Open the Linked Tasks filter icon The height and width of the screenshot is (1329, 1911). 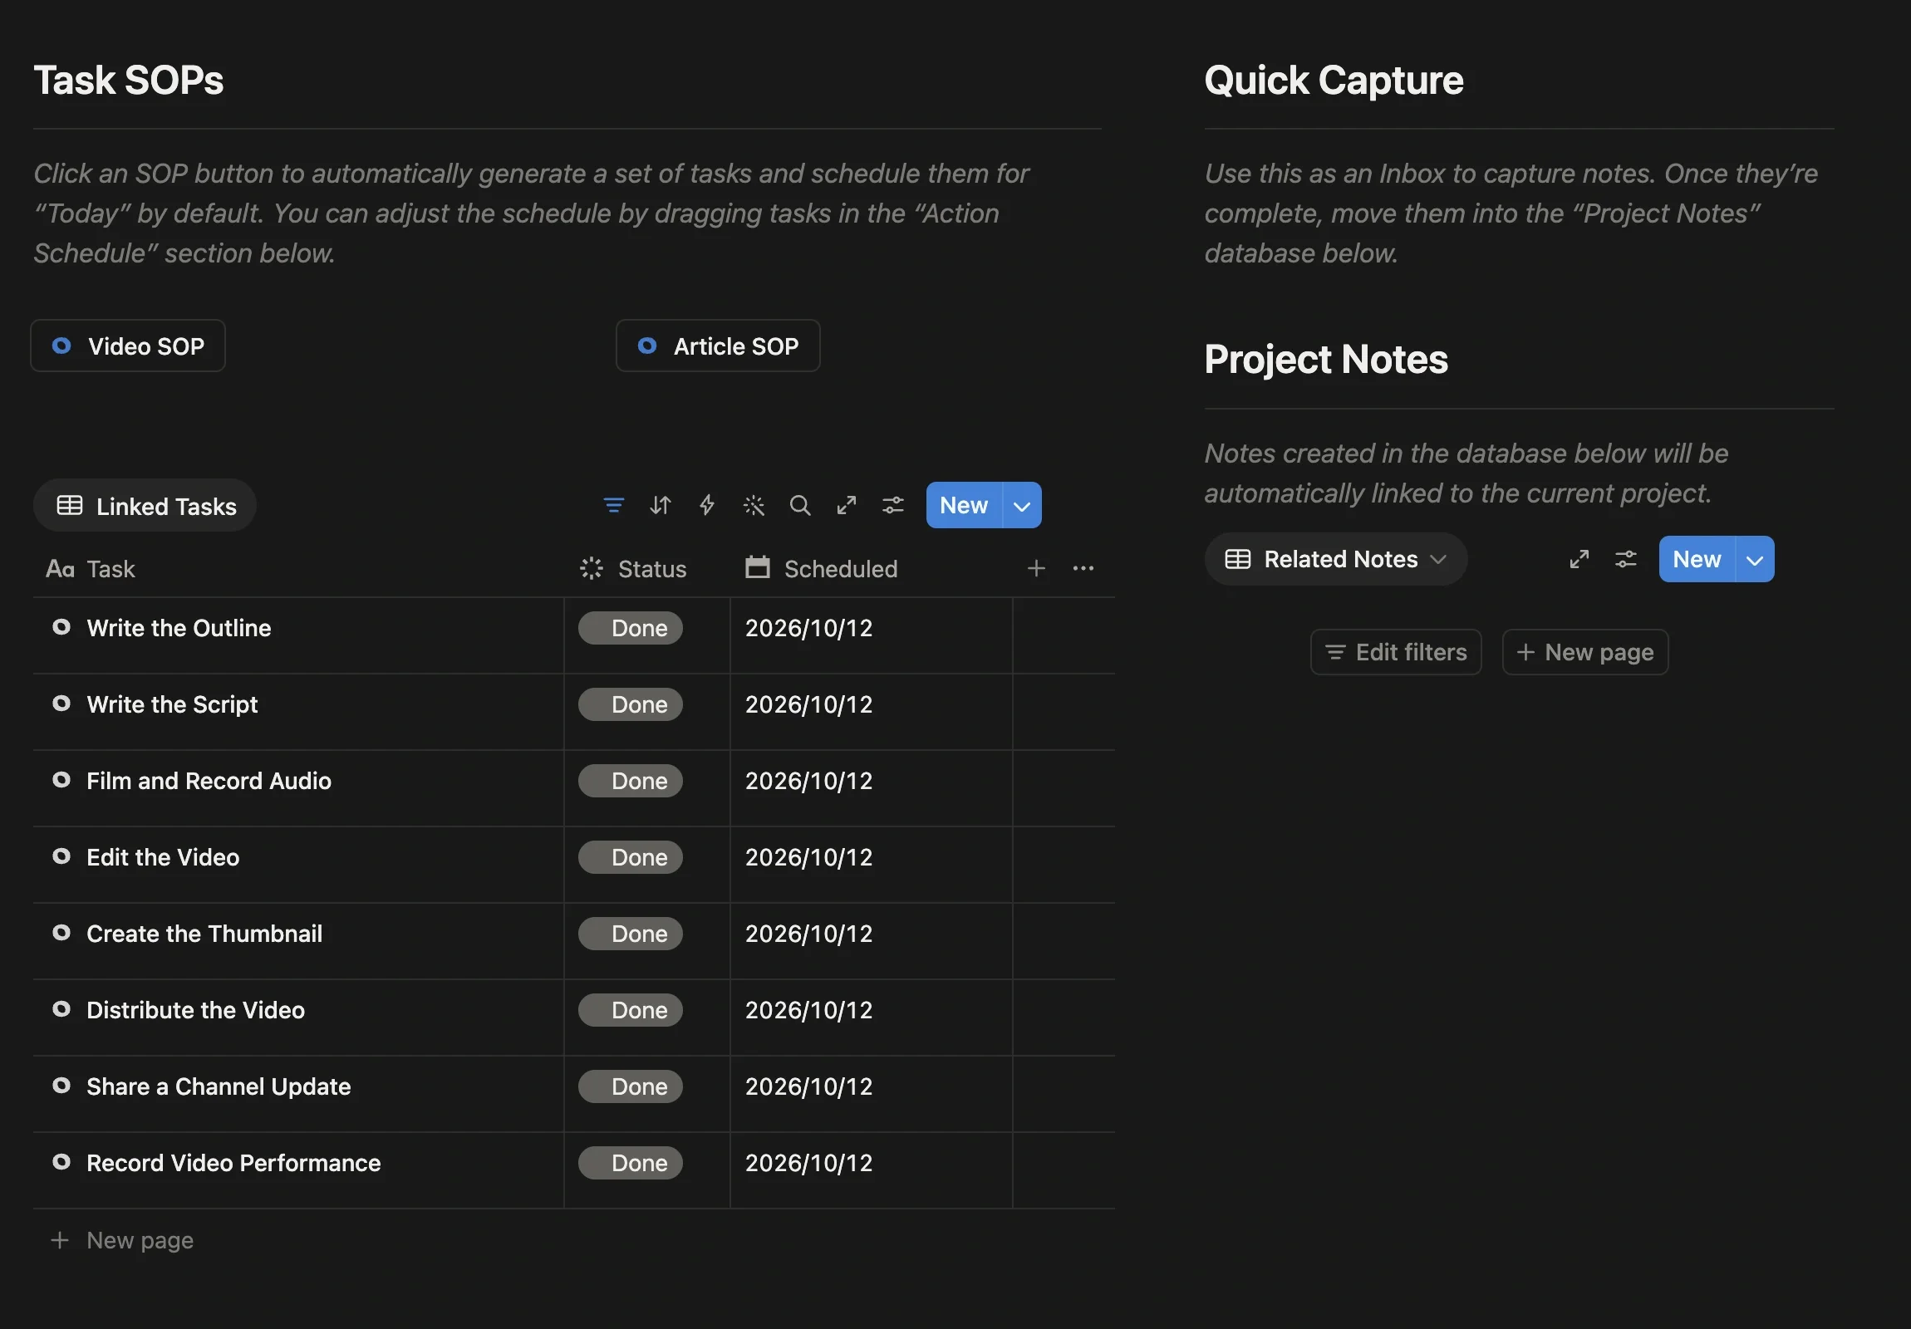613,505
